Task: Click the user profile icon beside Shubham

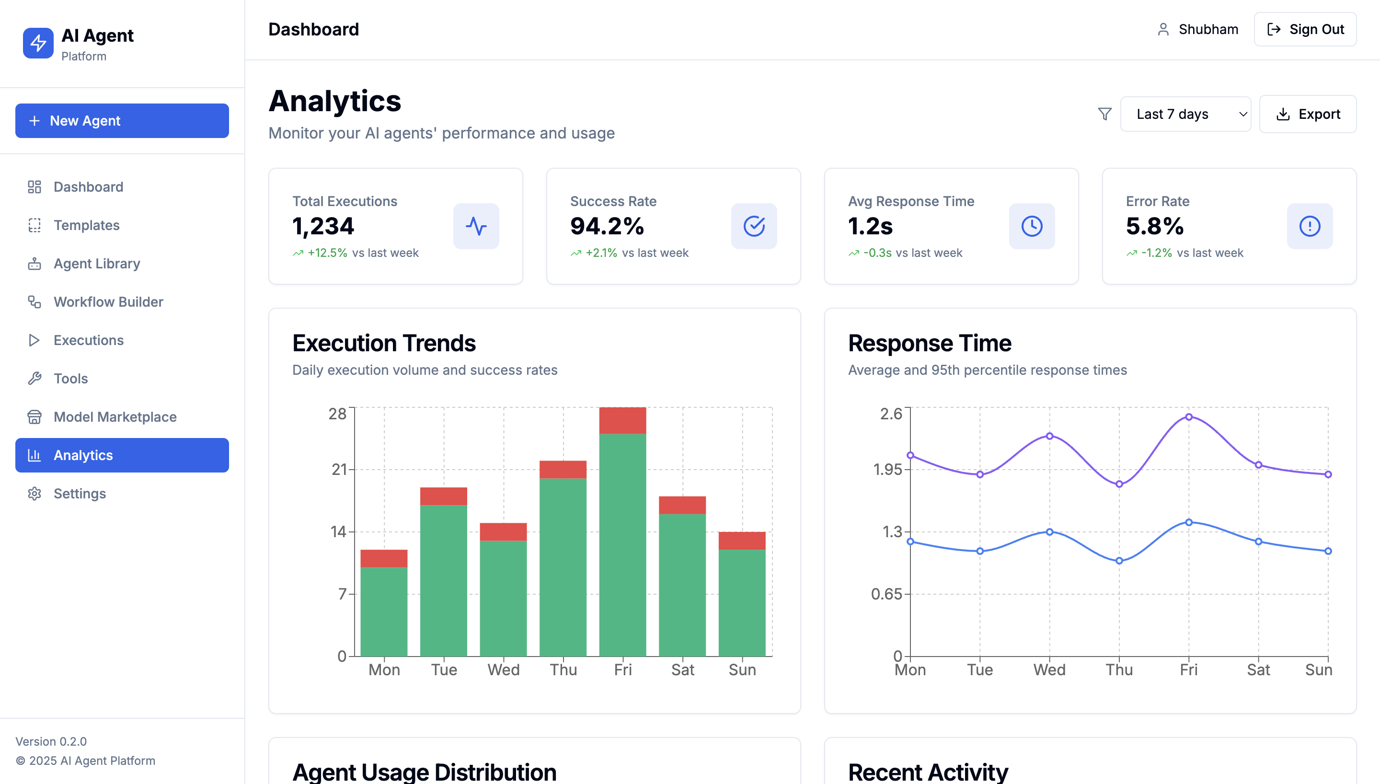Action: click(1163, 30)
